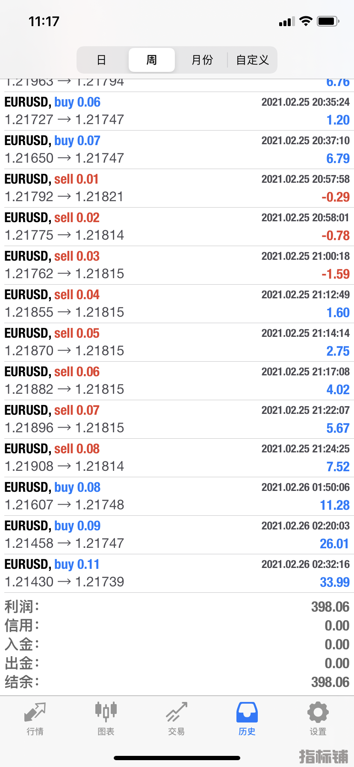The height and width of the screenshot is (767, 354).
Task: Open EURUSD buy 0.11 trade with 33.99 profit
Action: point(177,574)
